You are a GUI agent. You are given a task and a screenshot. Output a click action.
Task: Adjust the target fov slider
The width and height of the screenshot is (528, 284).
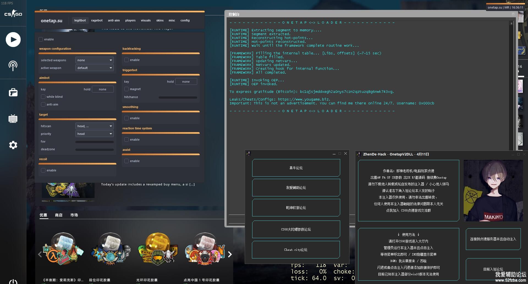pyautogui.click(x=94, y=142)
